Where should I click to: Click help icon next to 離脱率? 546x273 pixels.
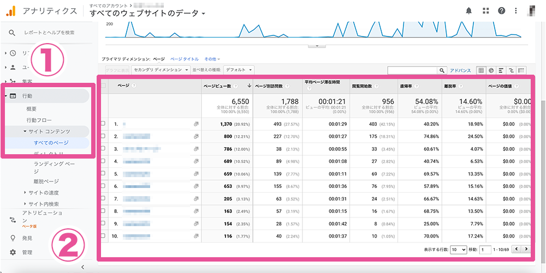pos(460,86)
